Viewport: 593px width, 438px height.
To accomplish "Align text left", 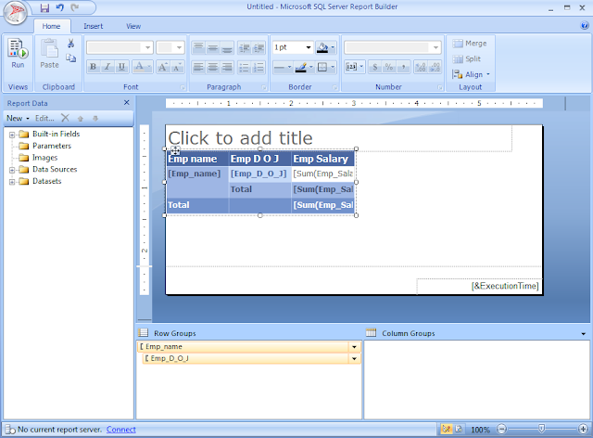I will pyautogui.click(x=198, y=68).
